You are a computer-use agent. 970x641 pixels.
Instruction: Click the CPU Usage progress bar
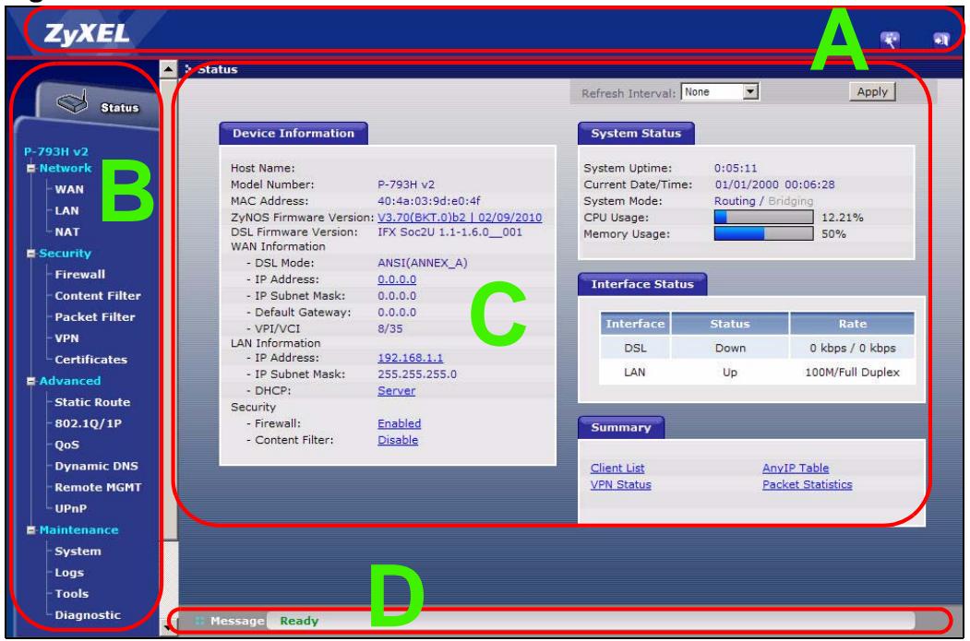click(x=763, y=217)
